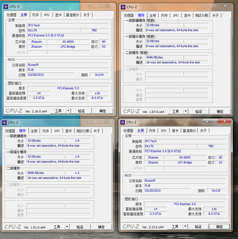Switch to 处理器 tab in version 2.16.0 window
Screen dimensions: 238x239
(x=12, y=15)
